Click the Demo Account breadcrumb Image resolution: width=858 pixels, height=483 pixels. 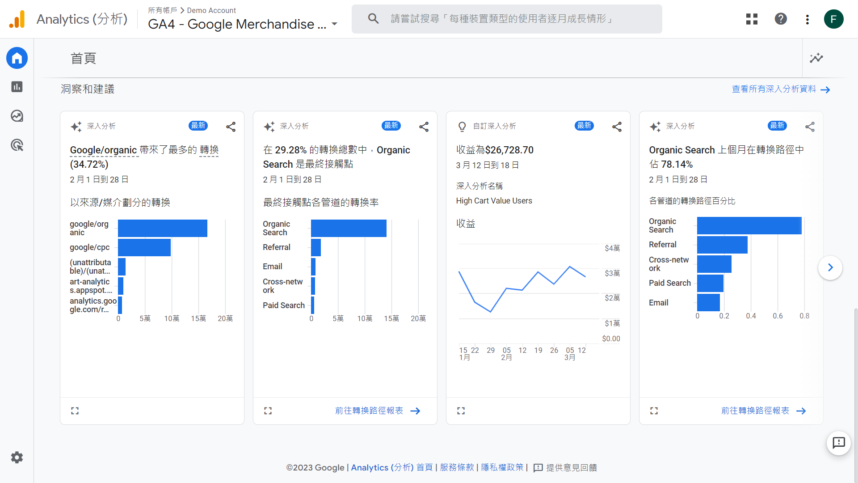(211, 10)
